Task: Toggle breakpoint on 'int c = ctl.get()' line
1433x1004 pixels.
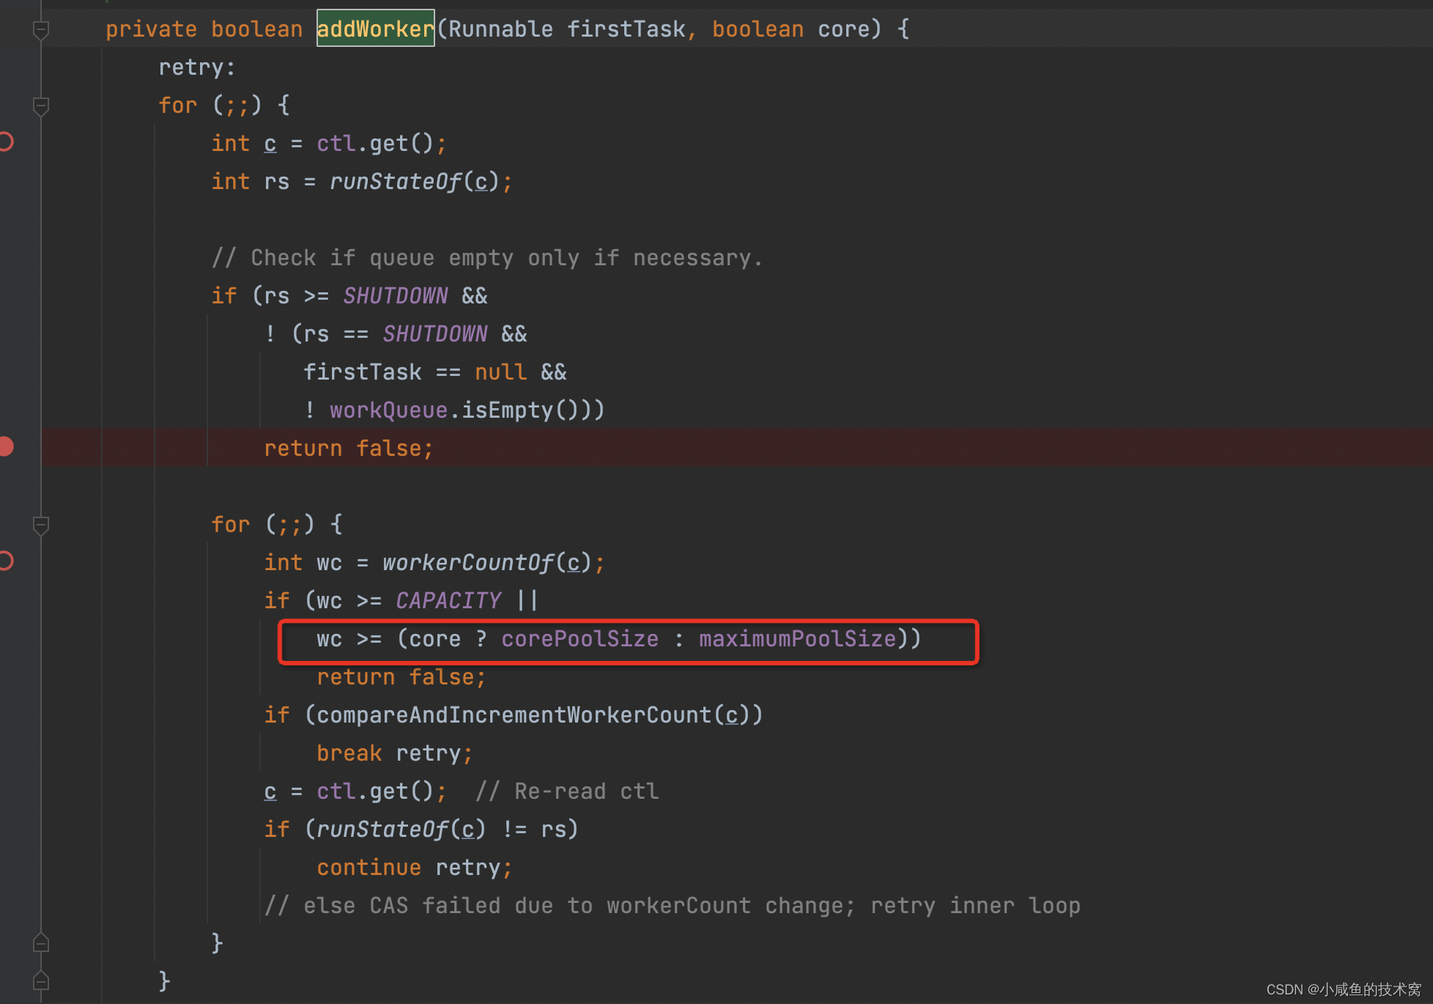Action: [x=6, y=141]
